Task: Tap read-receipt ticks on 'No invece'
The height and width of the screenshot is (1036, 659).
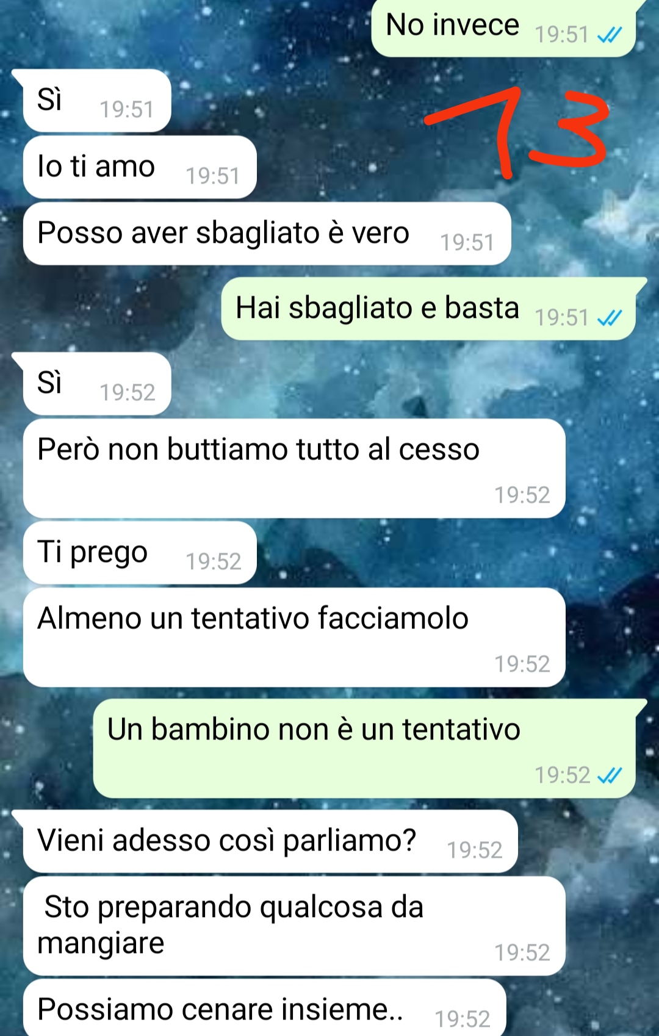Action: [x=609, y=35]
